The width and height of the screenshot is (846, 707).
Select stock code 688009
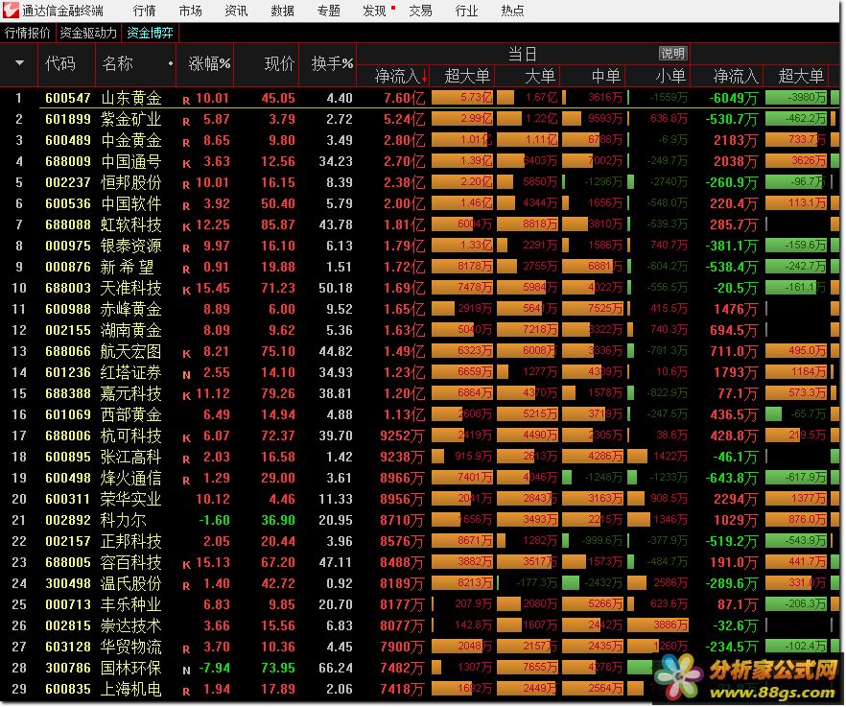click(68, 161)
